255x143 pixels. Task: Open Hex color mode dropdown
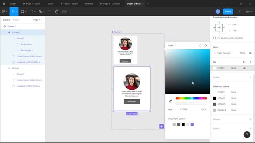pyautogui.click(x=171, y=110)
